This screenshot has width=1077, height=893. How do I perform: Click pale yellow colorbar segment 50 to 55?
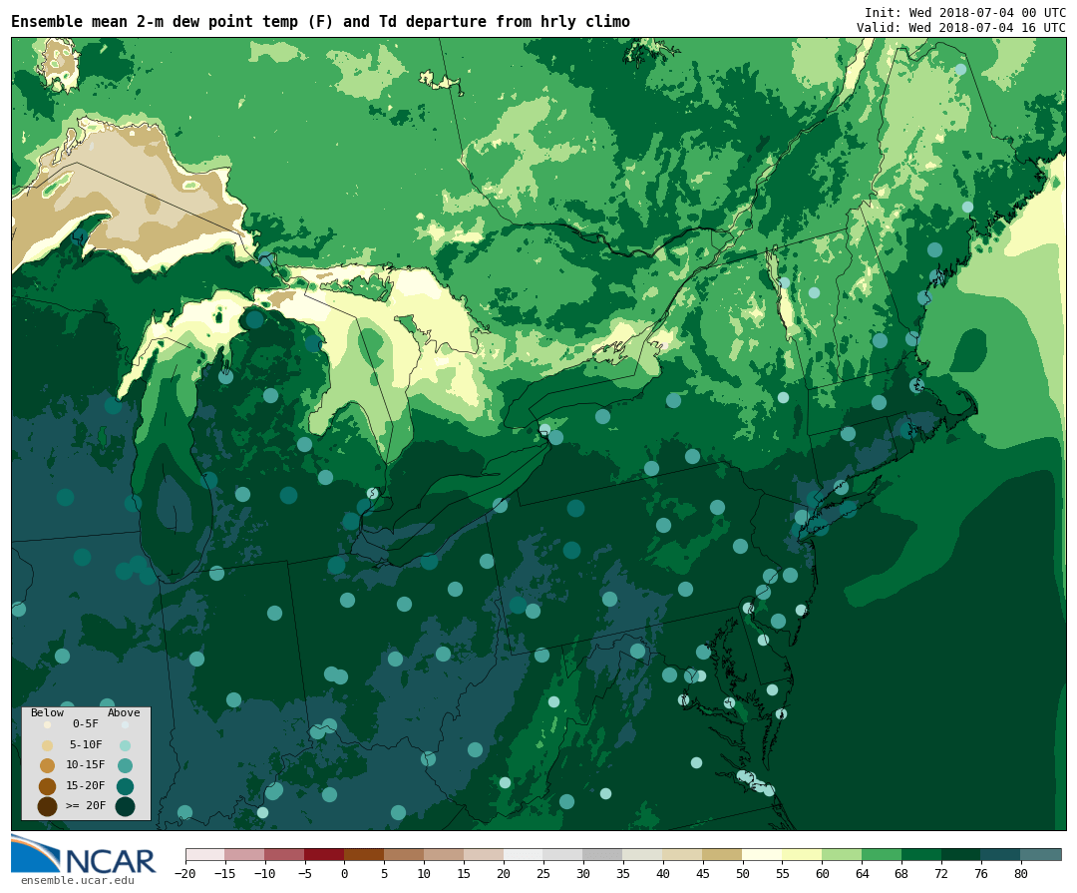click(x=763, y=855)
